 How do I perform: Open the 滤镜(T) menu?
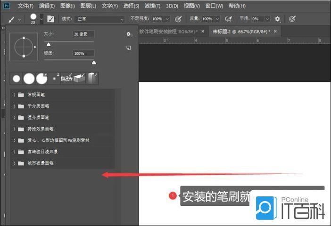152,6
